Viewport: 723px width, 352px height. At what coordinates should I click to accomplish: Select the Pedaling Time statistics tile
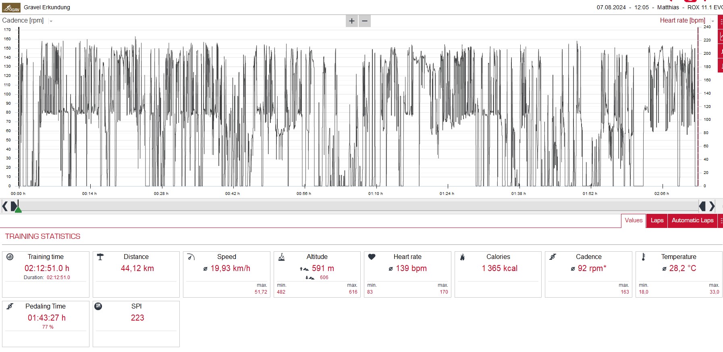46,324
